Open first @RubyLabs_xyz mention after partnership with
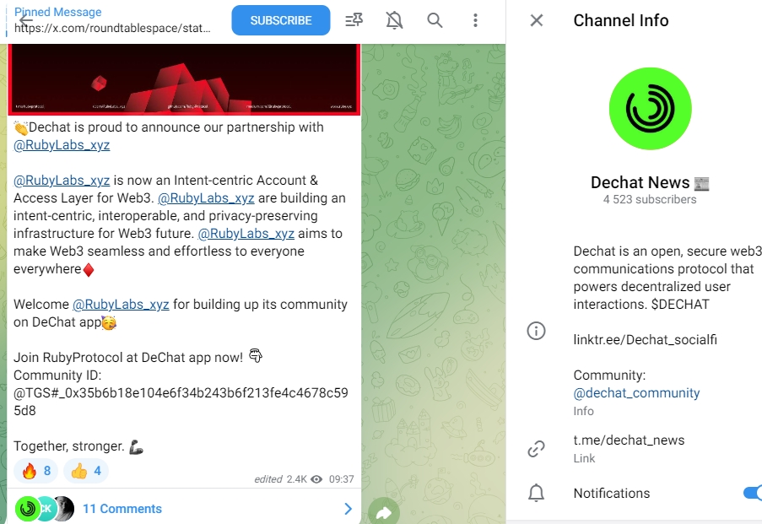Screen dimensions: 762x524 (62, 145)
